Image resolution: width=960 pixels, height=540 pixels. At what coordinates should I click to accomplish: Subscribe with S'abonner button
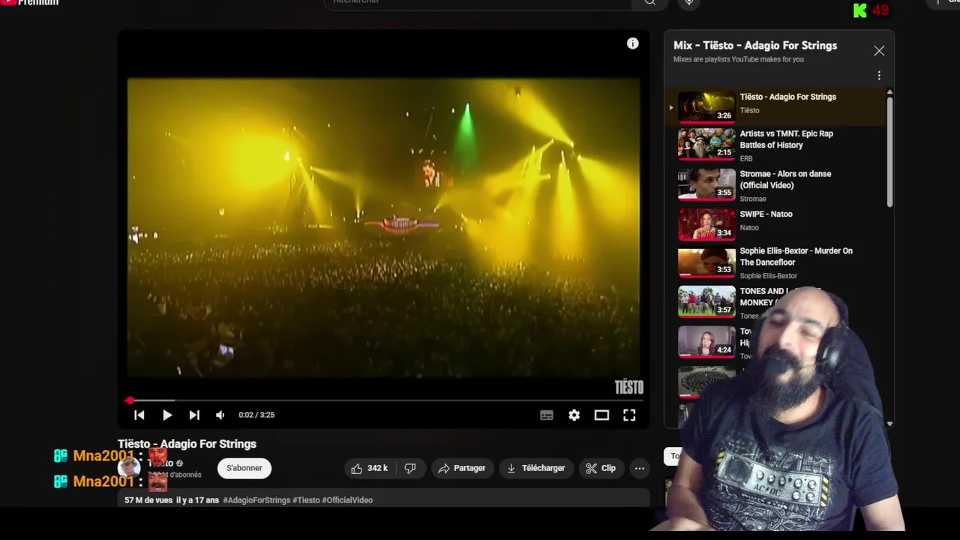tap(244, 468)
